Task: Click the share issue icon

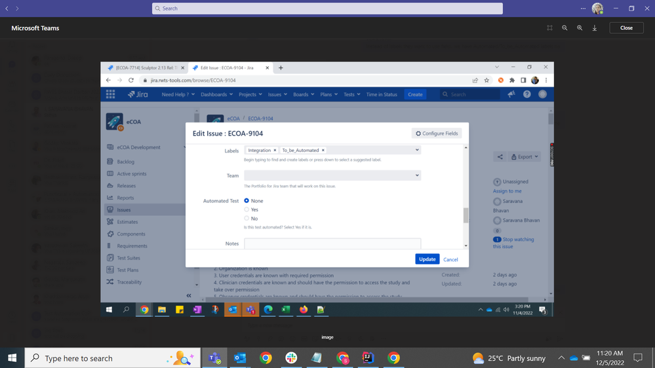Action: [500, 157]
